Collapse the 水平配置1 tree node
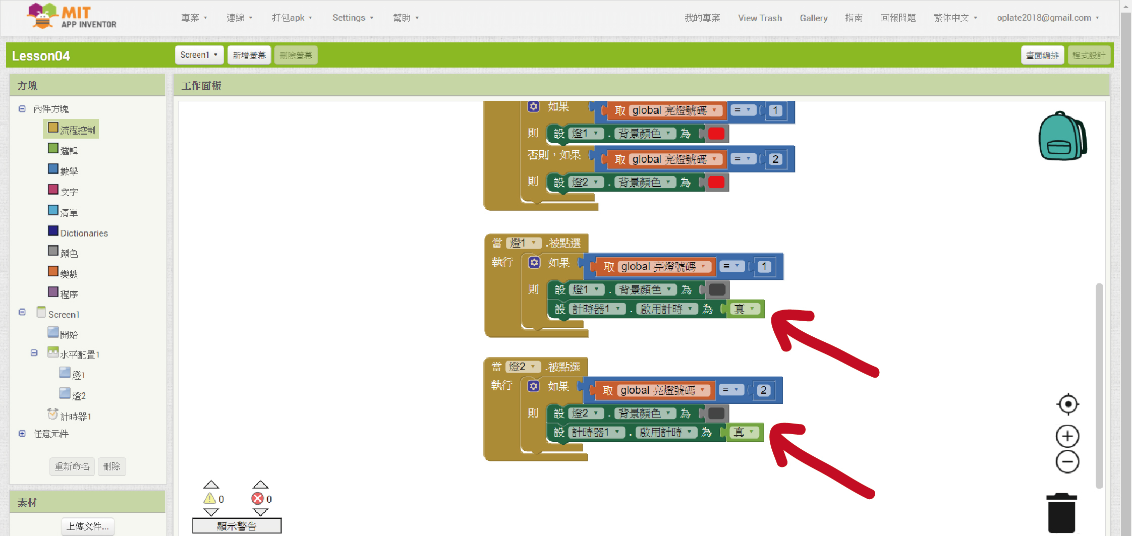This screenshot has height=536, width=1132. [x=34, y=353]
